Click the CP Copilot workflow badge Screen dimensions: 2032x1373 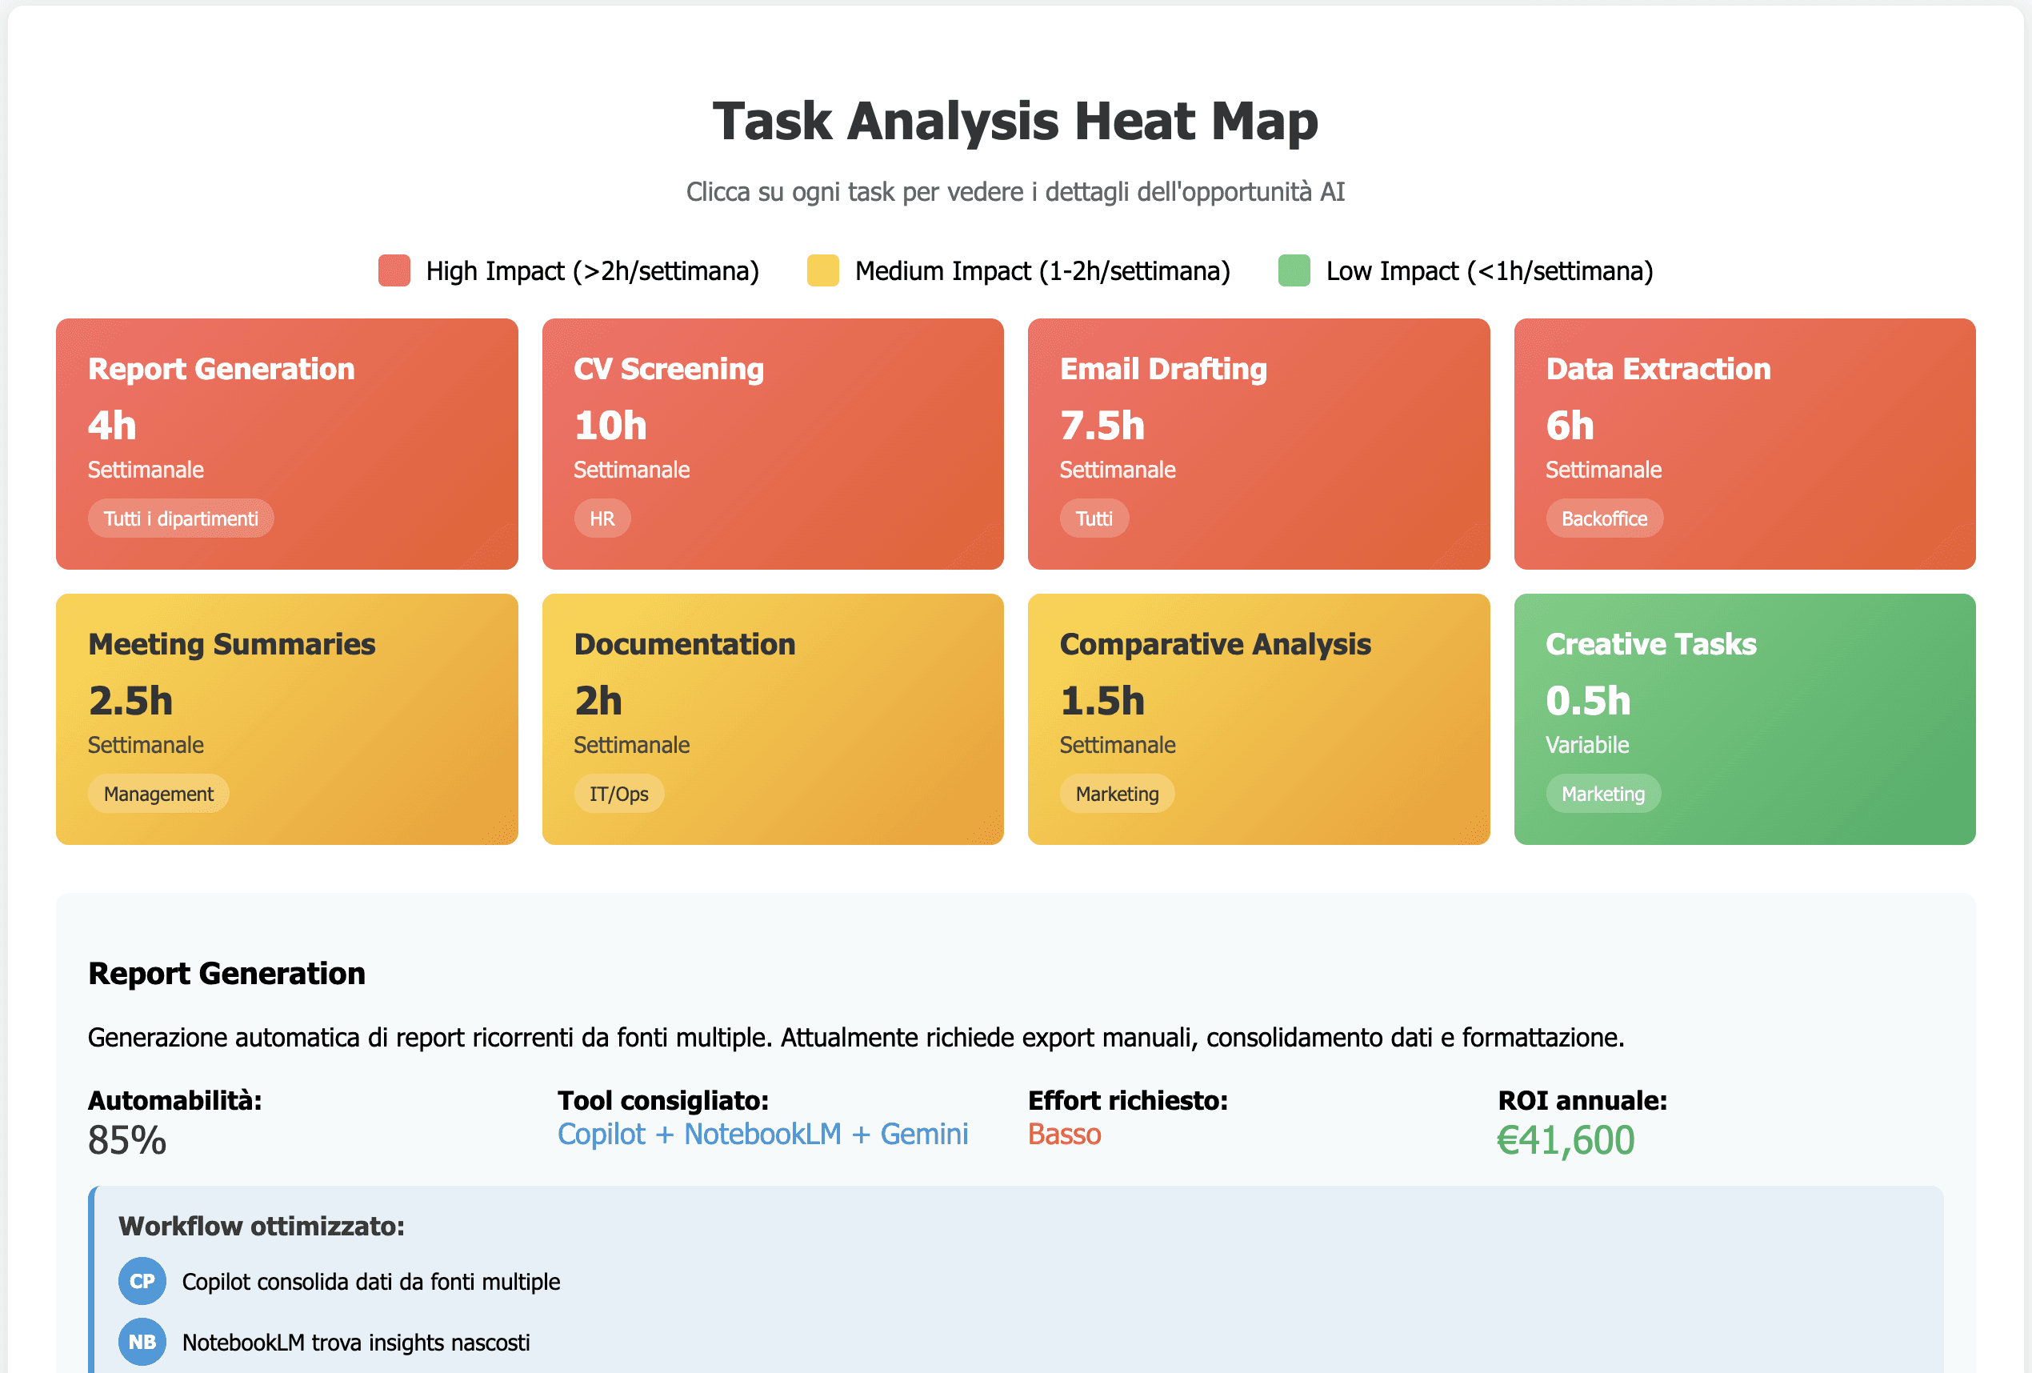pyautogui.click(x=142, y=1280)
